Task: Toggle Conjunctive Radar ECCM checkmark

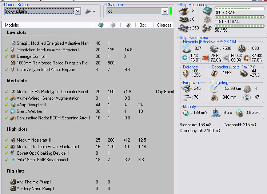Action: [6, 118]
